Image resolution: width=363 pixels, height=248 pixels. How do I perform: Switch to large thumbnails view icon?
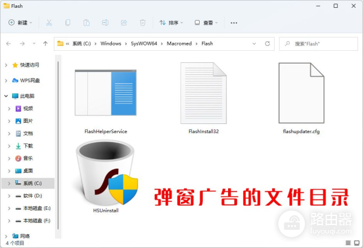pos(357,243)
